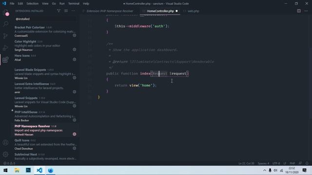Open Windows Start menu
The width and height of the screenshot is (312, 175).
[x=5, y=170]
